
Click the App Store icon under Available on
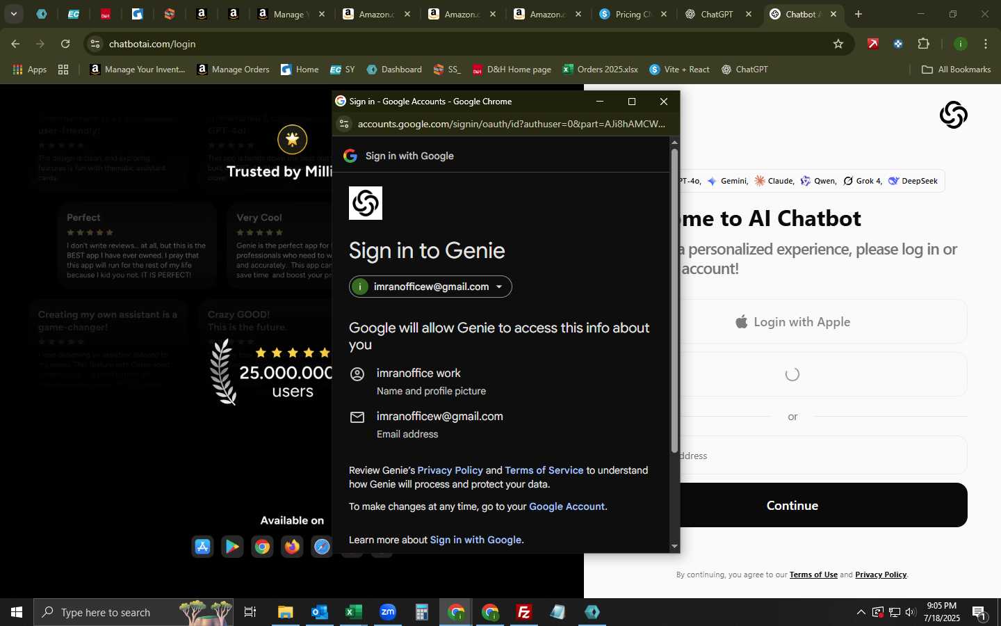(x=203, y=547)
